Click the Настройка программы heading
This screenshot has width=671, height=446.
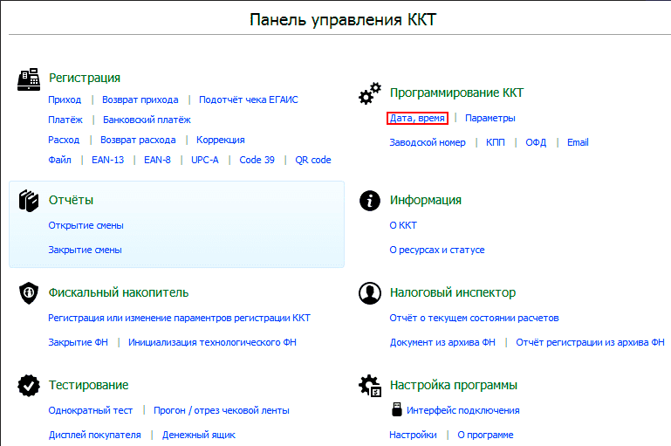click(453, 385)
